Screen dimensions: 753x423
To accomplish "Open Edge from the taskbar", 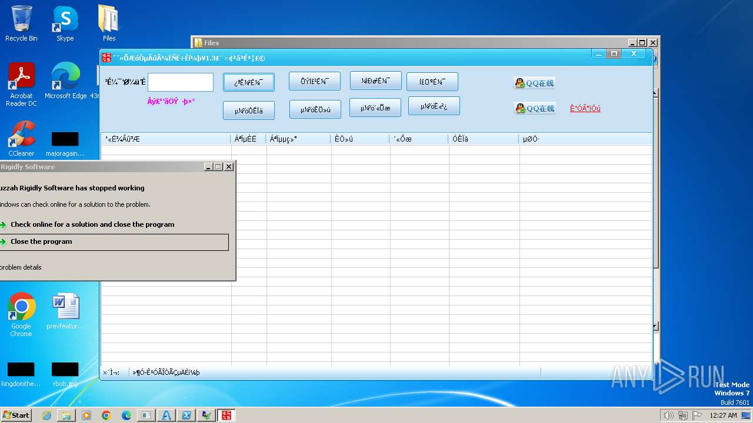I will [126, 415].
